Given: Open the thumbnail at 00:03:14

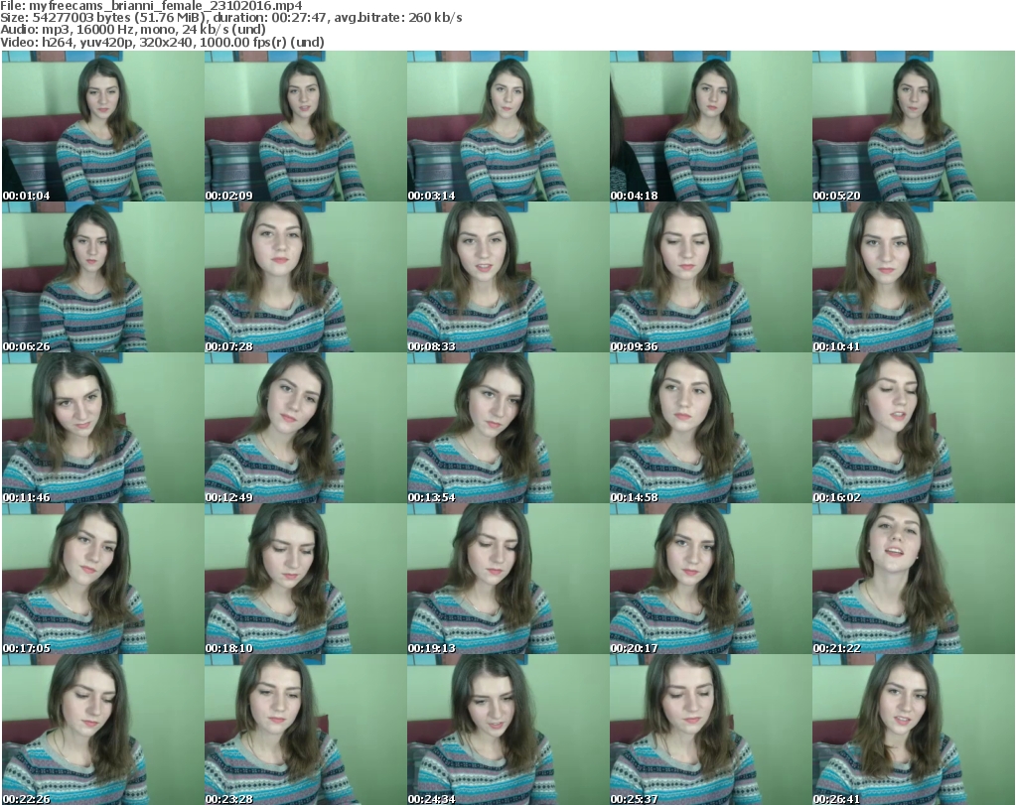Looking at the screenshot, I should click(x=508, y=126).
